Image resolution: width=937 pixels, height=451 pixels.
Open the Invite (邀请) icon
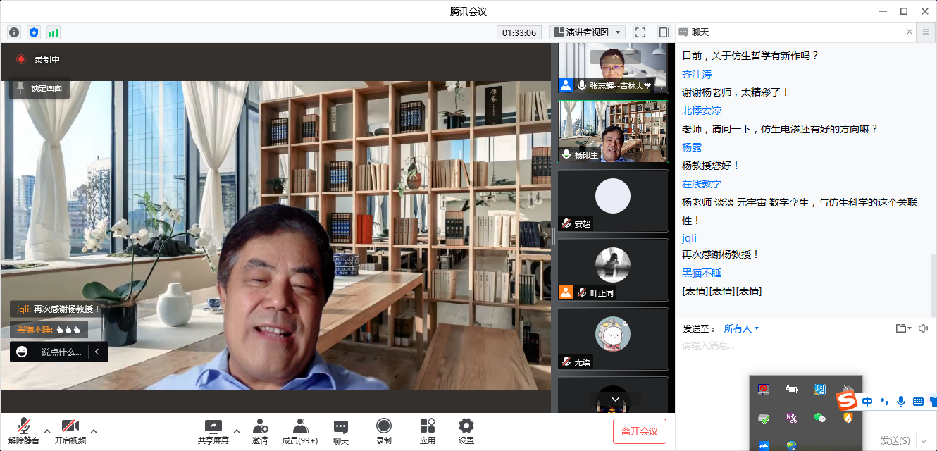(x=259, y=431)
